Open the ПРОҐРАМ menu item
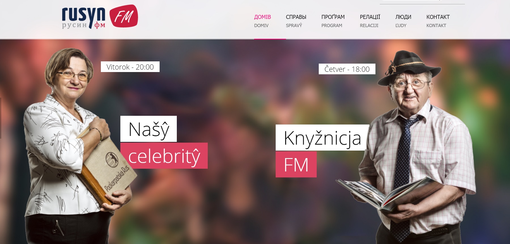 [333, 21]
